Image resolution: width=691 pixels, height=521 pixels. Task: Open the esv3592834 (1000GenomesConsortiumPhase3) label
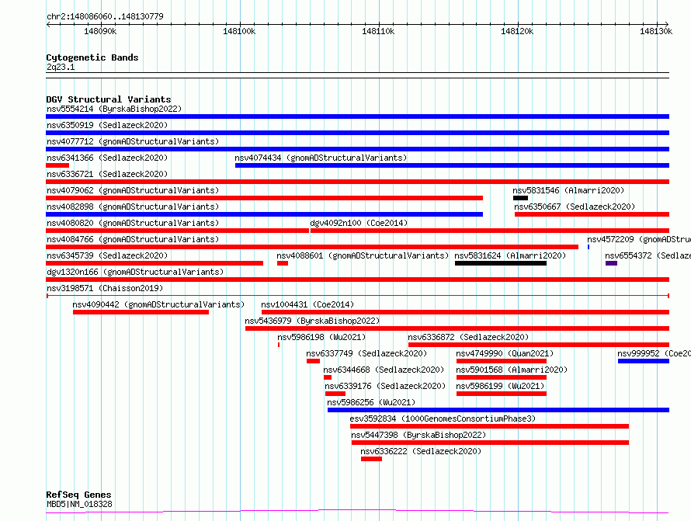443,419
